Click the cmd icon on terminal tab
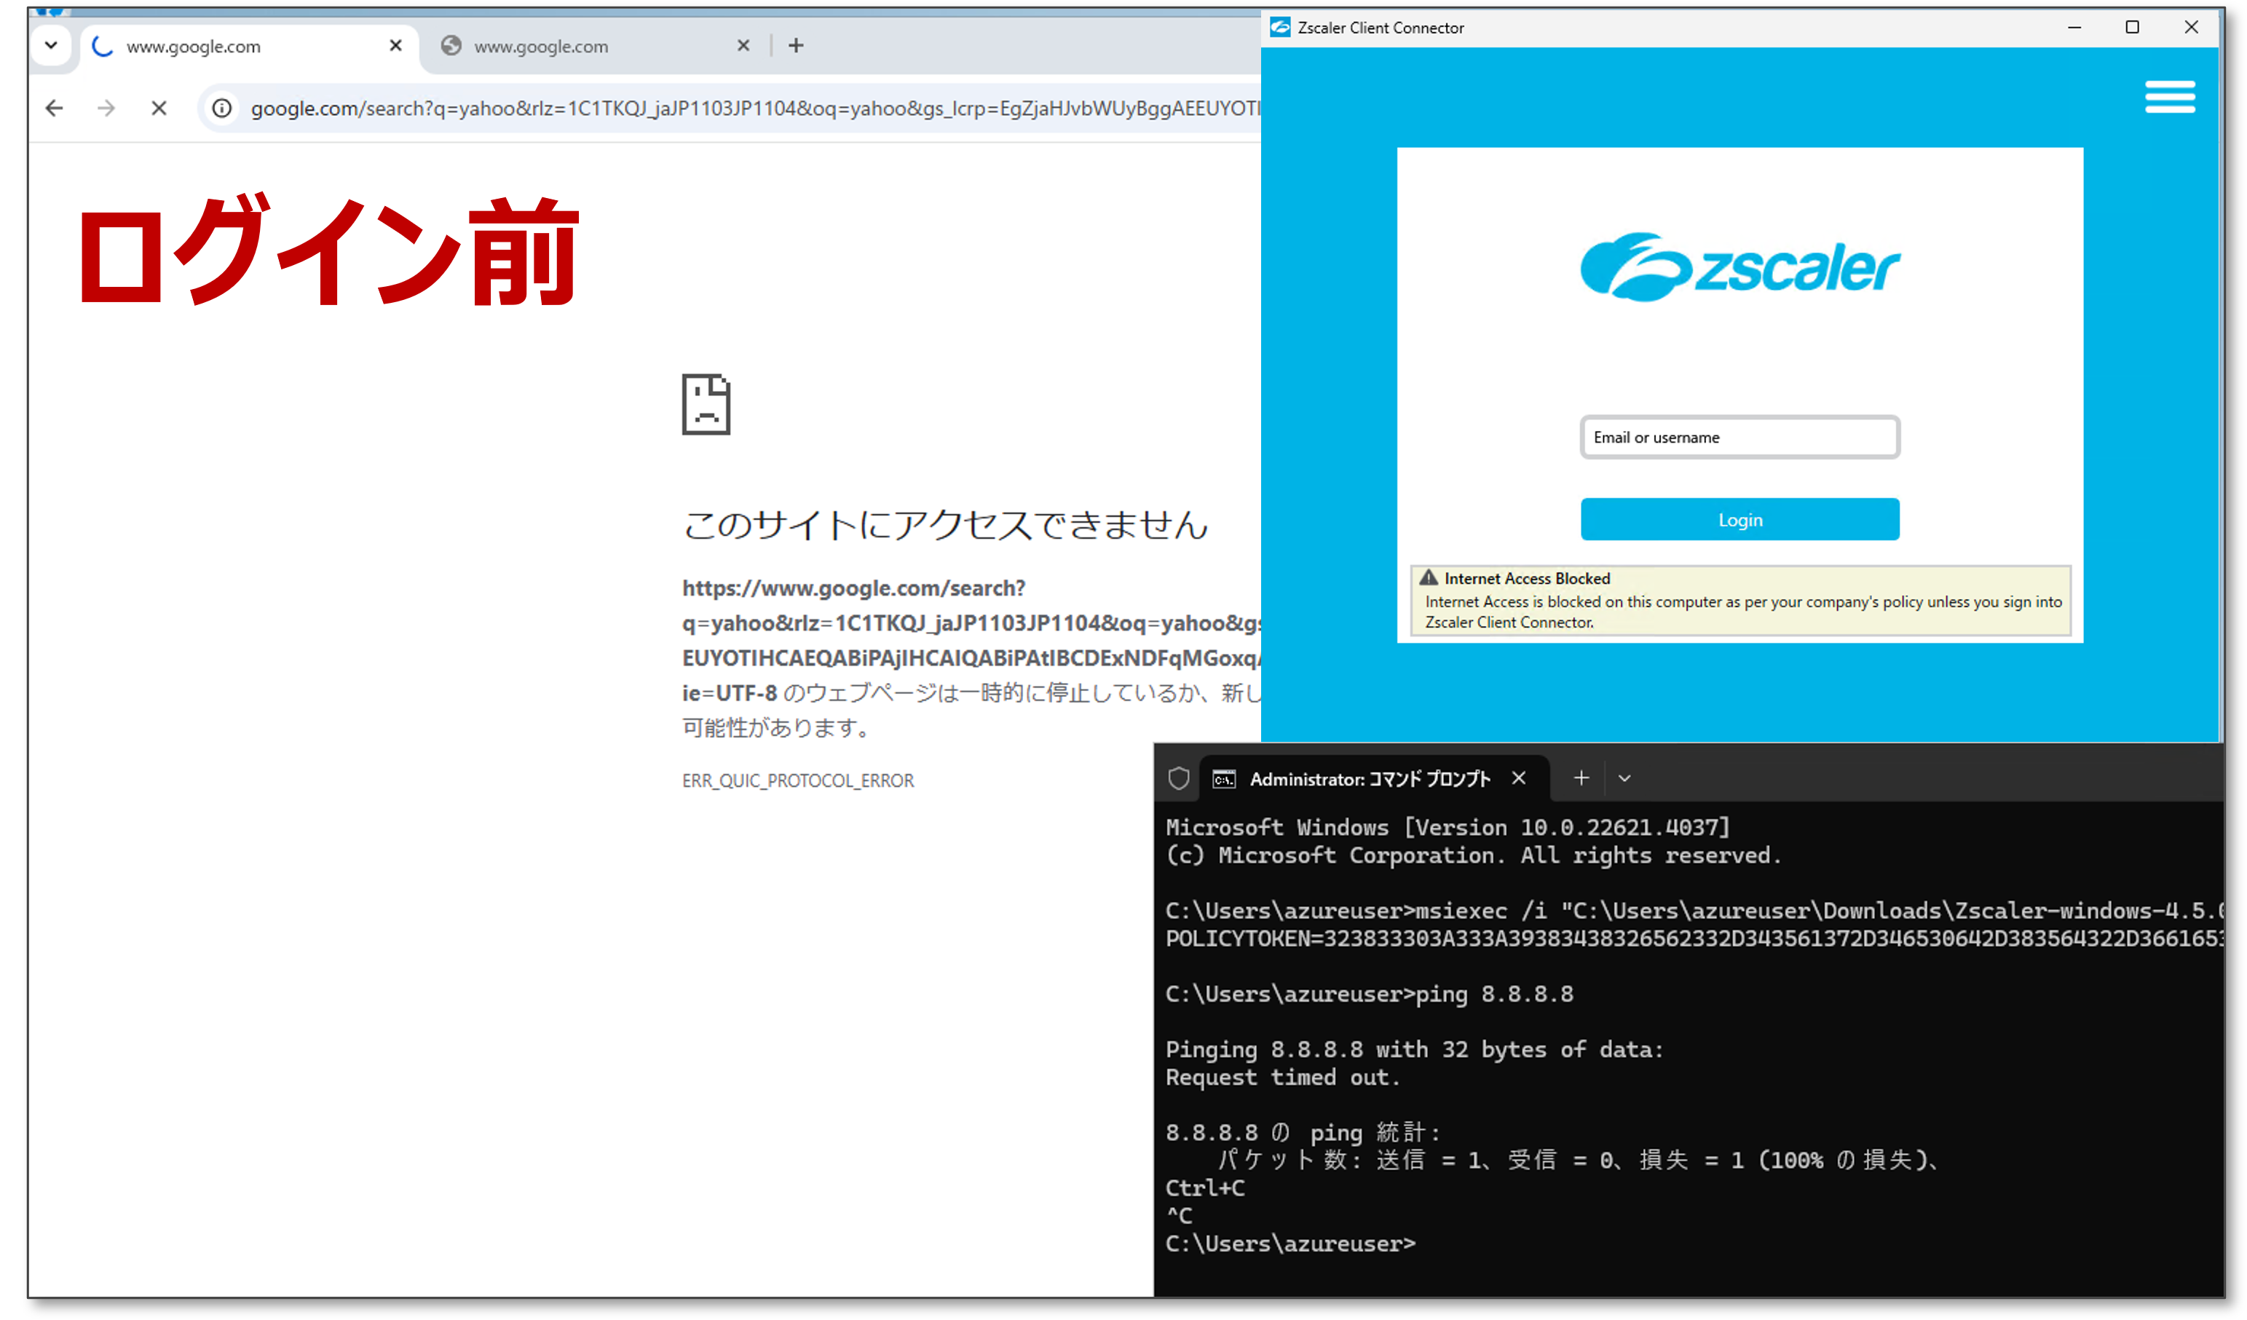 point(1223,780)
